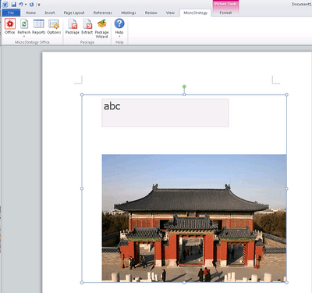Click the left-middle sizing handle of picture
Viewport: 312px width, 293px height.
(x=82, y=188)
